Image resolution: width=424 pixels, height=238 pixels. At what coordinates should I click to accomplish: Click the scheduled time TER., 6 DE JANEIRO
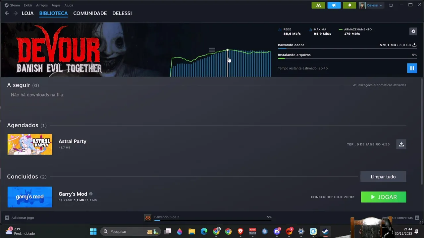tap(368, 144)
